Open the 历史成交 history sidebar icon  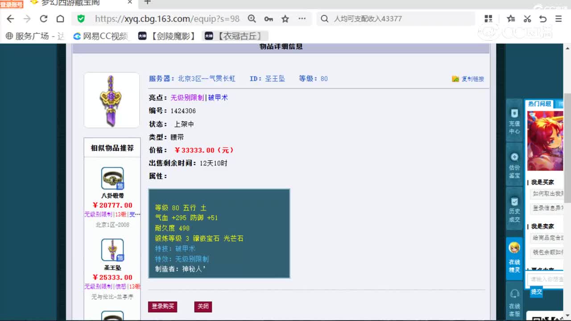[514, 210]
